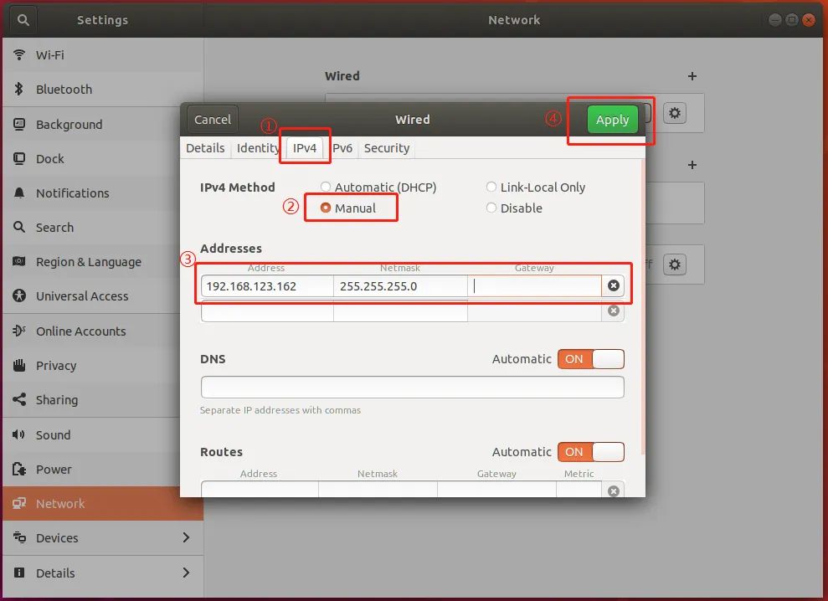The width and height of the screenshot is (828, 601).
Task: Toggle the DNS Automatic switch
Action: pyautogui.click(x=590, y=359)
